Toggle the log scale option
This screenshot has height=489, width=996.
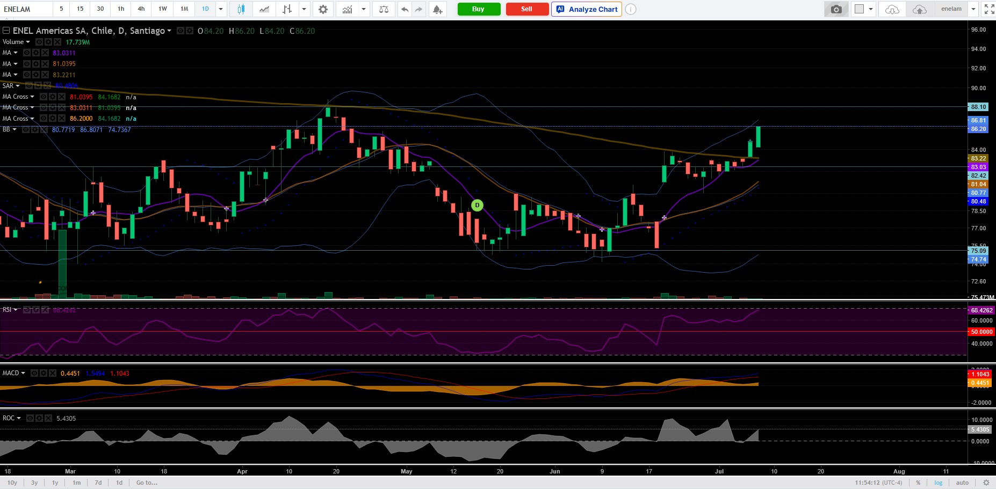tap(938, 483)
